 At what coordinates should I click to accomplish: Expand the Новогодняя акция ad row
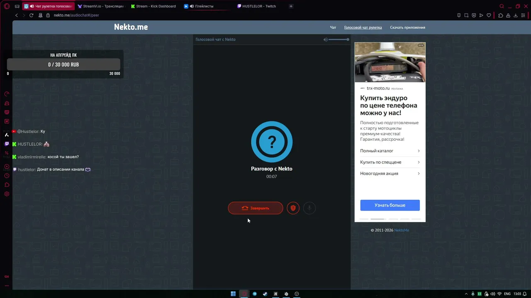[390, 173]
